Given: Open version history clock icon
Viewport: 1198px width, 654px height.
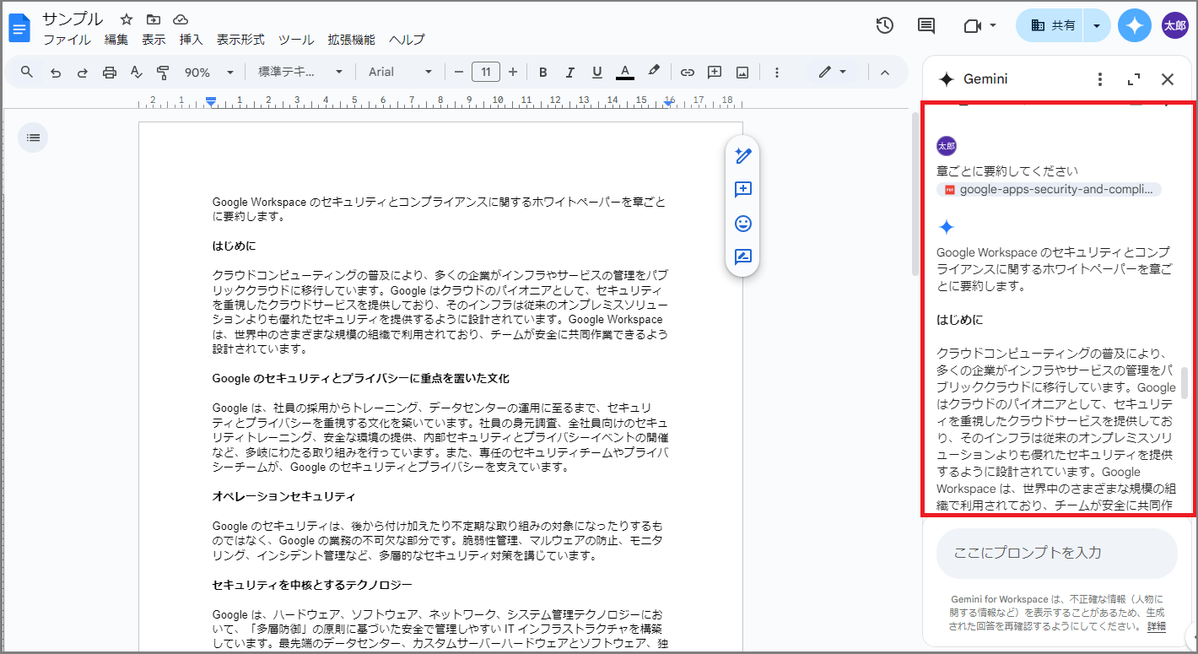Looking at the screenshot, I should [884, 25].
